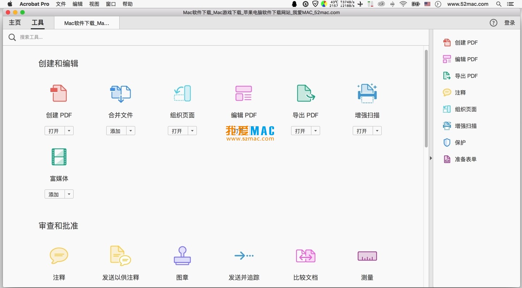Open the 比较文档 icon
This screenshot has width=522, height=288.
306,256
